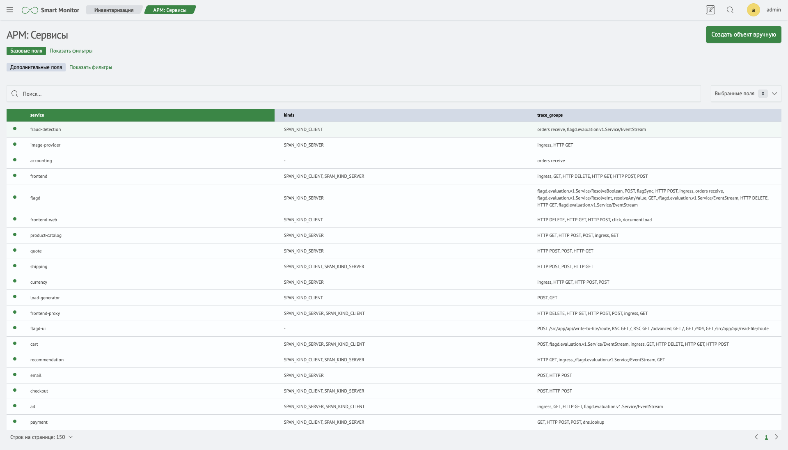The width and height of the screenshot is (788, 450).
Task: Open the checkout service row
Action: (x=394, y=391)
